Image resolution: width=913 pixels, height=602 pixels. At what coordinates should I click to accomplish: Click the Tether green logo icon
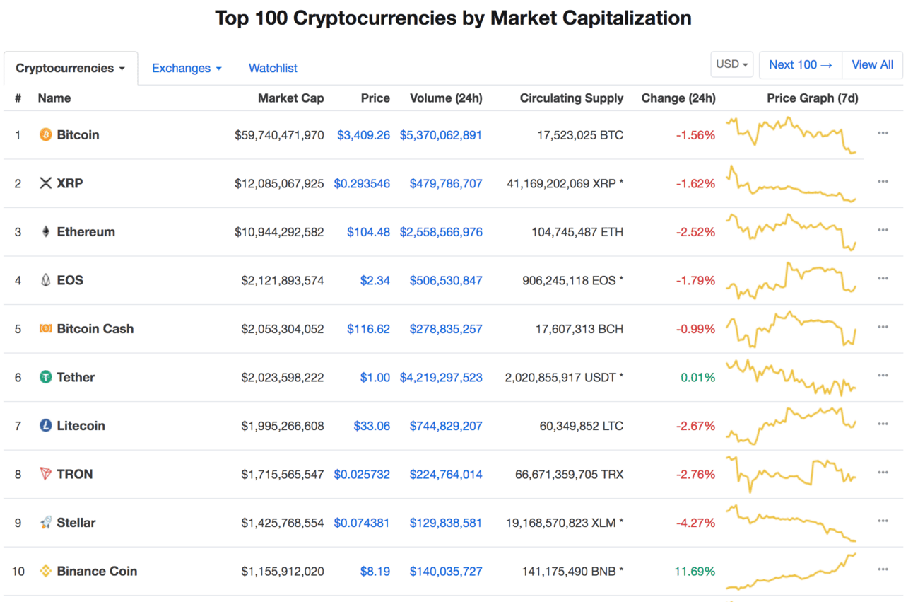click(x=45, y=377)
